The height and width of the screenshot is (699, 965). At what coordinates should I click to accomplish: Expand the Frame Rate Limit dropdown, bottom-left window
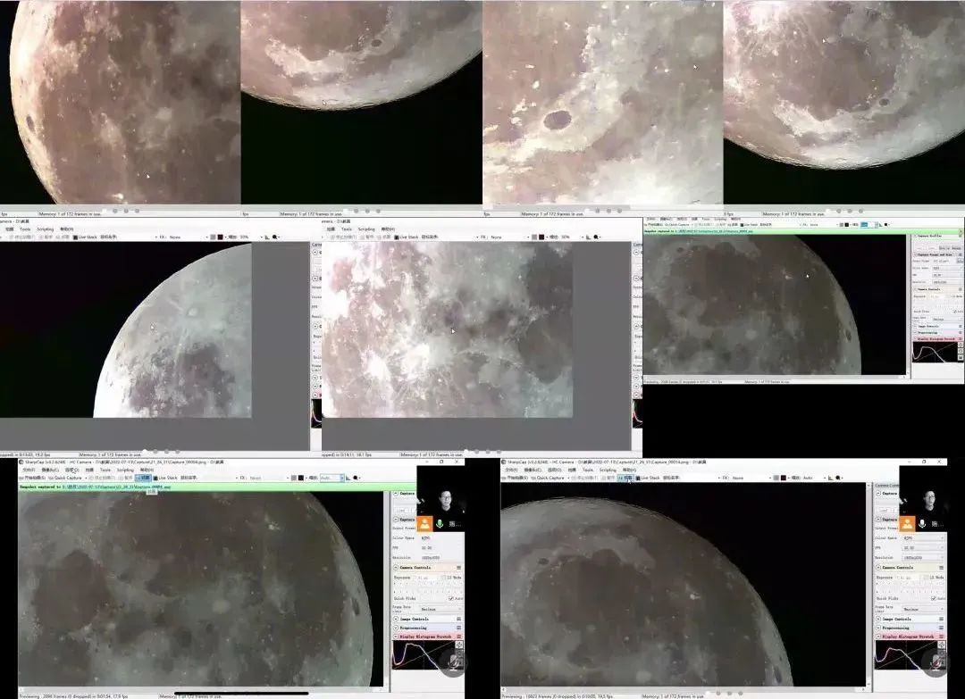coord(440,609)
